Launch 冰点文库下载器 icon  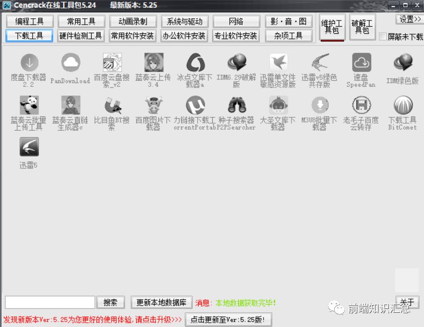tap(195, 63)
